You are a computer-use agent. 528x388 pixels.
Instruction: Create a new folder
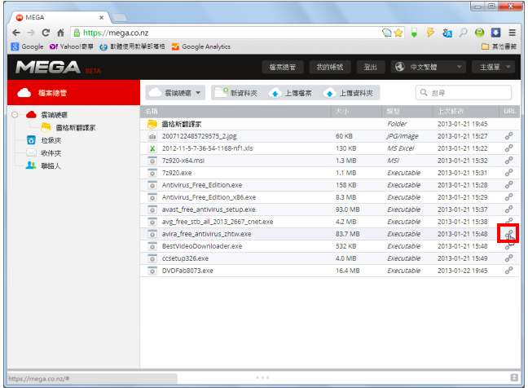click(236, 93)
